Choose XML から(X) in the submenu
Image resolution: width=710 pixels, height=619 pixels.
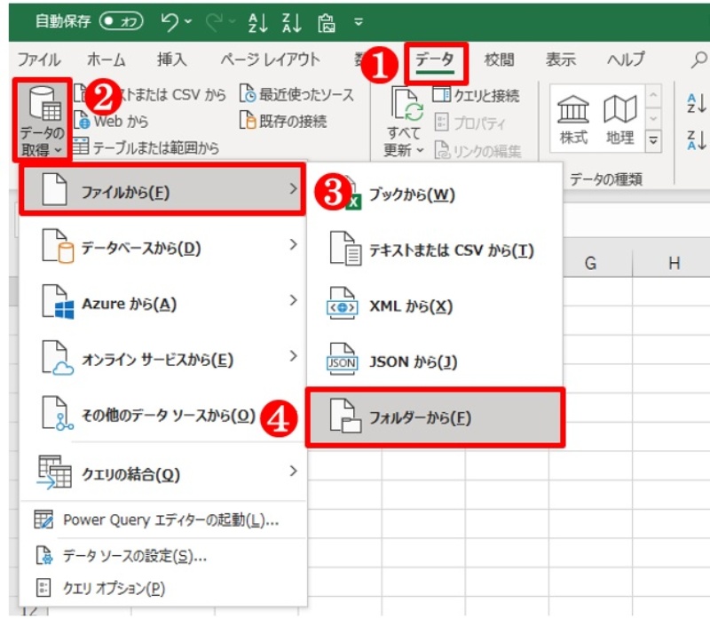pos(435,306)
